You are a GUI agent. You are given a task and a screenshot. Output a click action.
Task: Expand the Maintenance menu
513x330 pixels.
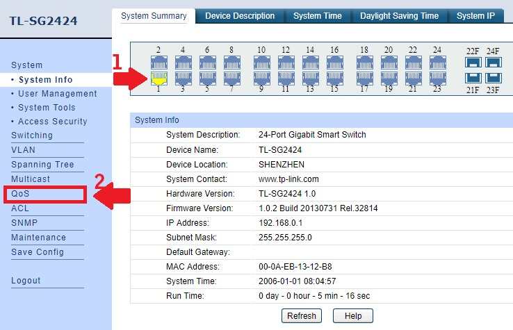pyautogui.click(x=39, y=238)
